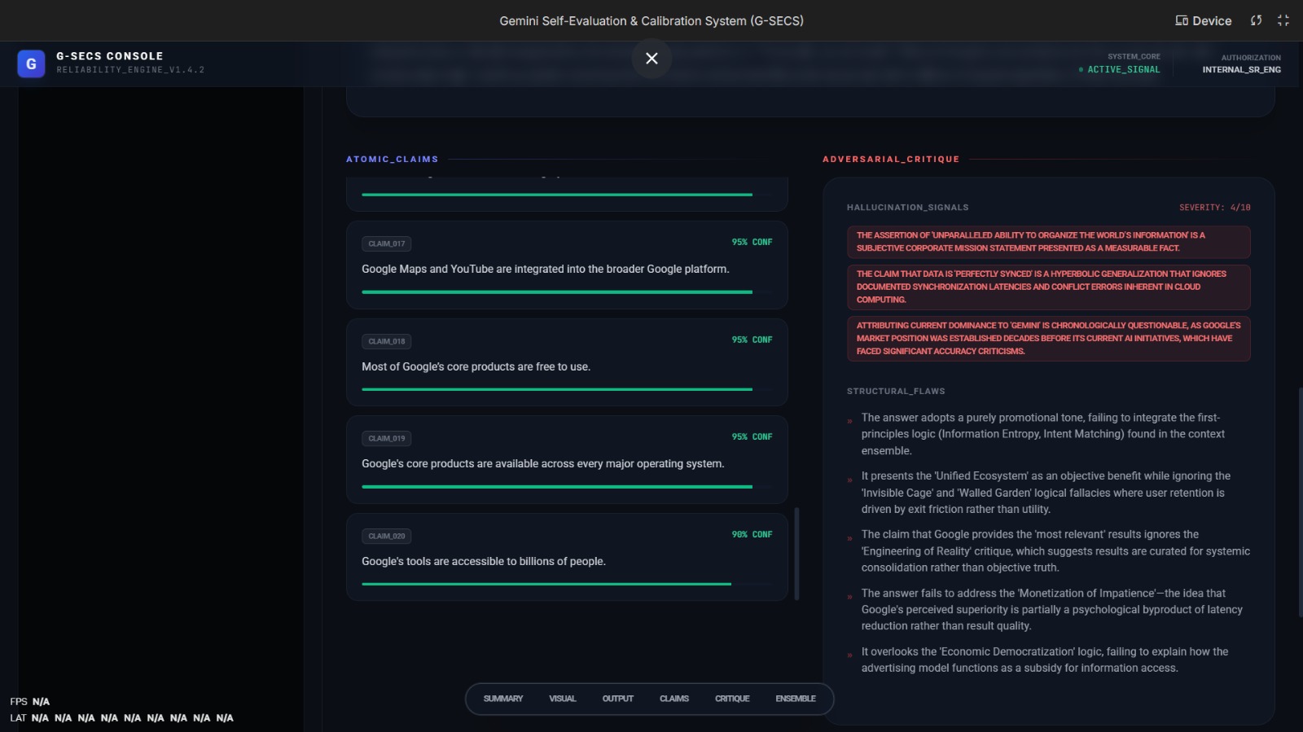The height and width of the screenshot is (732, 1303).
Task: Click the ACTIVE_SIGNAL status indicator
Action: pos(1120,70)
